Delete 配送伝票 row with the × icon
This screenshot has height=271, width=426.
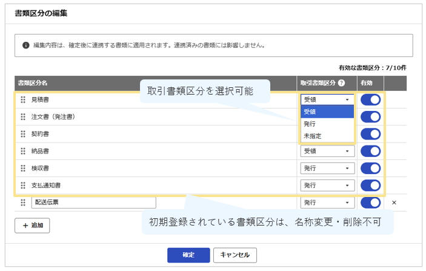[394, 202]
